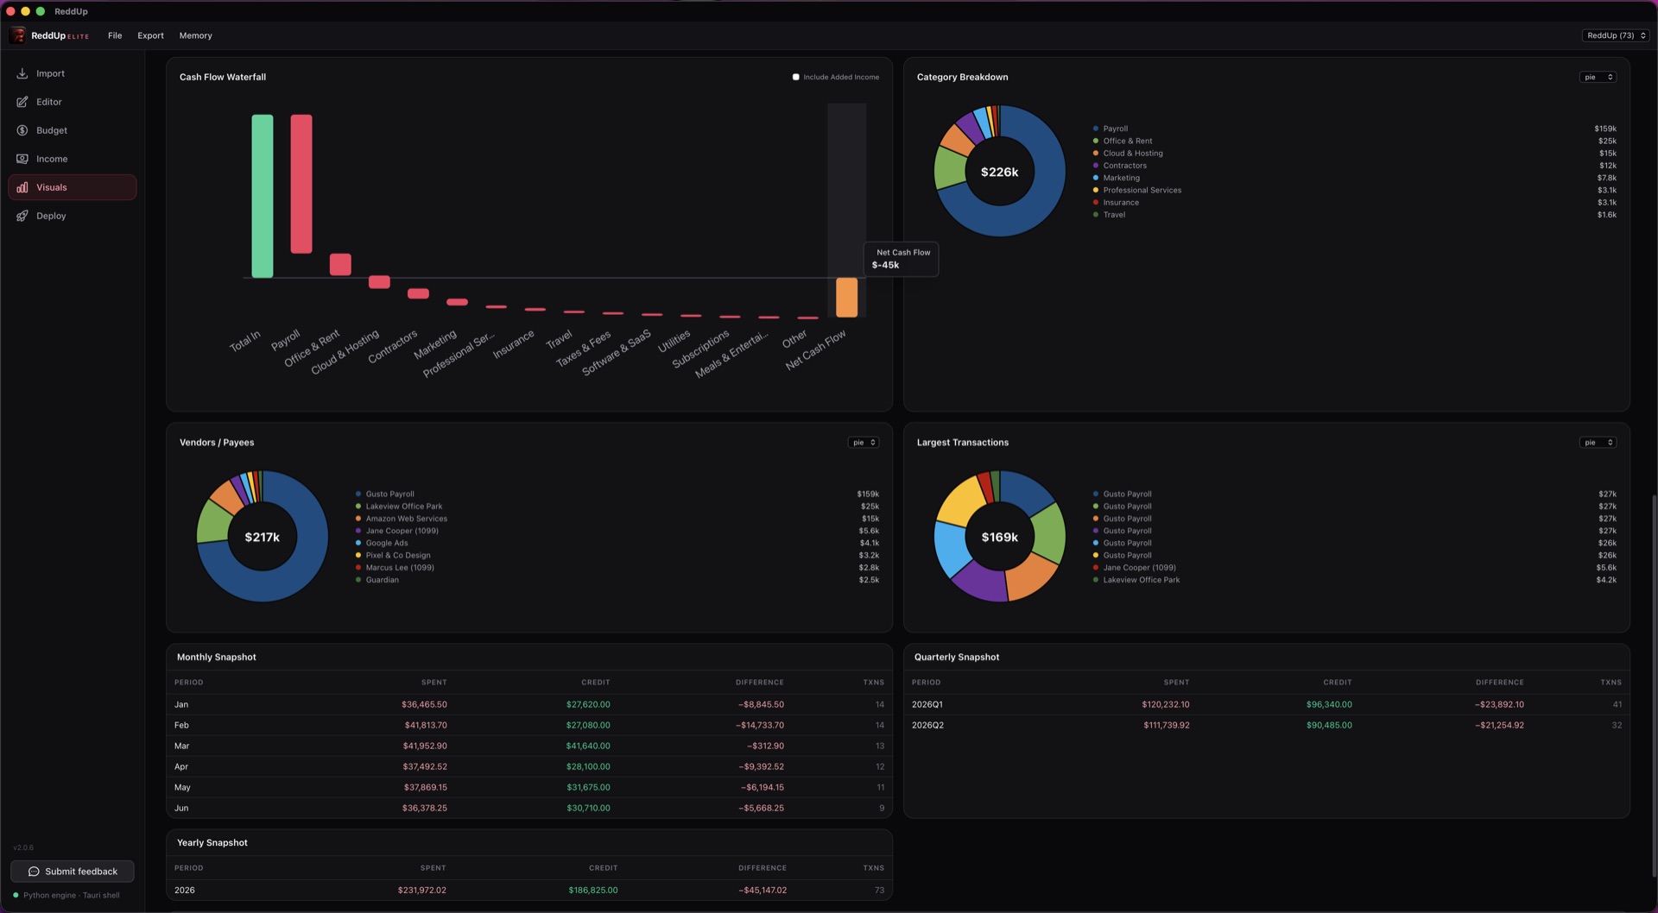Open the Memory menu

195,35
